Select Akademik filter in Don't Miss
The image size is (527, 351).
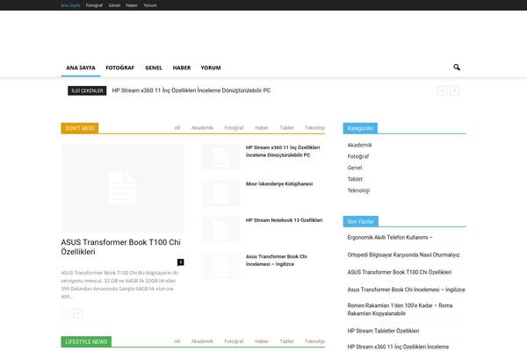[x=202, y=127]
